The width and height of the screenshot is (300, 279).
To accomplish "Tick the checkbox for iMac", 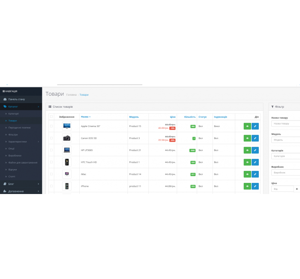I will point(51,174).
